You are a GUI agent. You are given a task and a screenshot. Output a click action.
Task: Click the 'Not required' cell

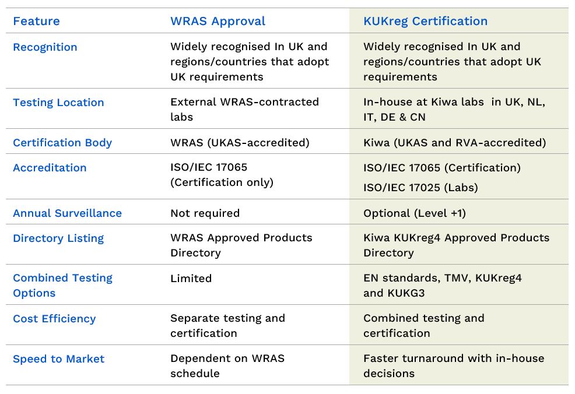[x=205, y=213]
